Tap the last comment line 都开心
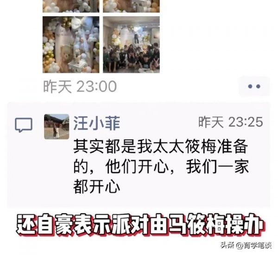278x255 pixels. pos(97,186)
